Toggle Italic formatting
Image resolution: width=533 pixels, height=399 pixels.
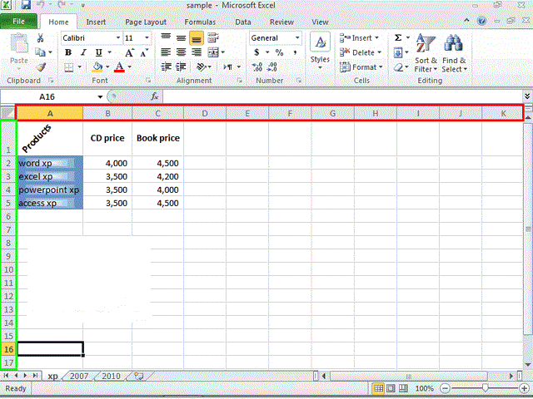83,52
